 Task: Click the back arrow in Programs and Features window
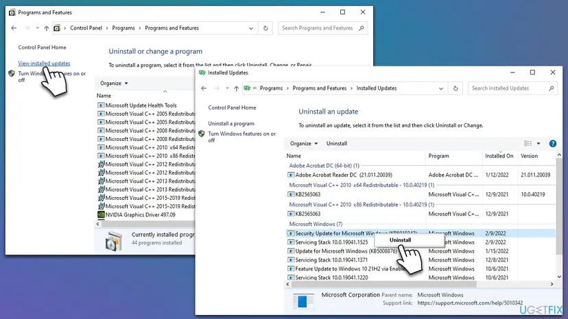pos(14,28)
